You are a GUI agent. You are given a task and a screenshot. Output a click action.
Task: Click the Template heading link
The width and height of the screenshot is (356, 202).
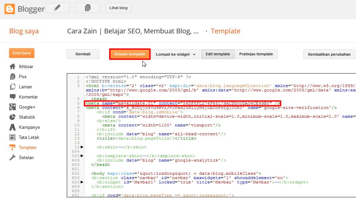[225, 31]
